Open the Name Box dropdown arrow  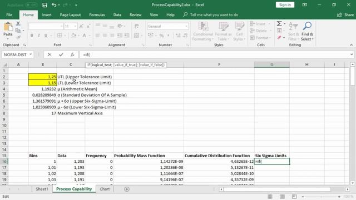pyautogui.click(x=31, y=54)
